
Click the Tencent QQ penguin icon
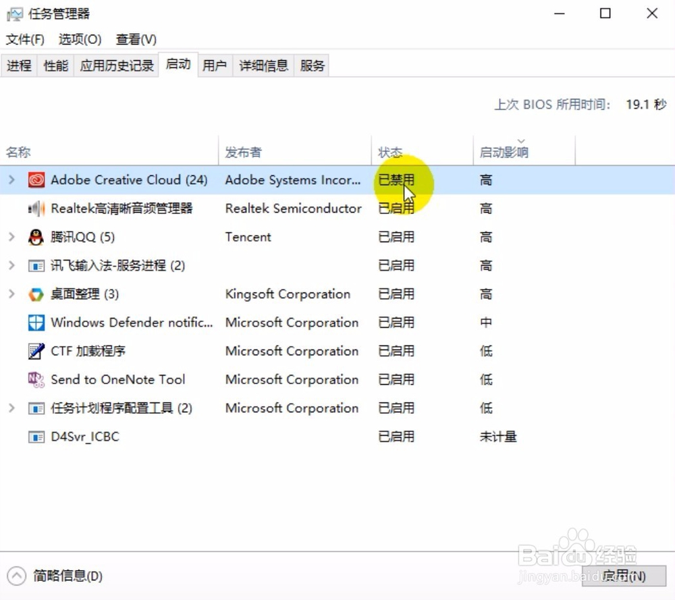36,237
